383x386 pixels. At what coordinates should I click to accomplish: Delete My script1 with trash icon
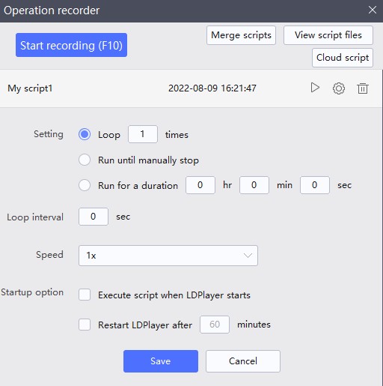tap(363, 88)
